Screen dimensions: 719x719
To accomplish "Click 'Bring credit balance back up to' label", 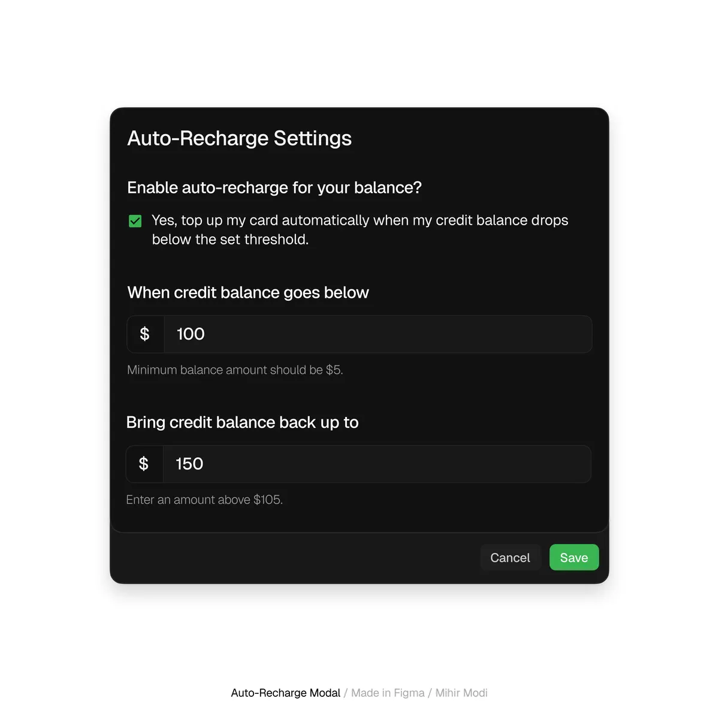I will [243, 422].
